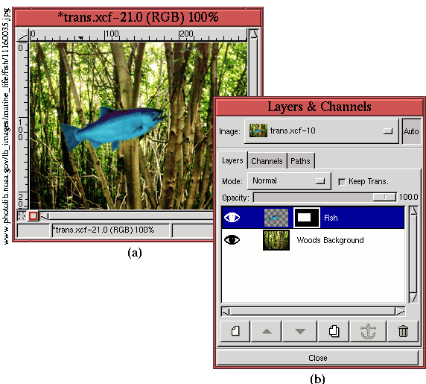
Task: Switch to the Paths tab
Action: [x=300, y=161]
